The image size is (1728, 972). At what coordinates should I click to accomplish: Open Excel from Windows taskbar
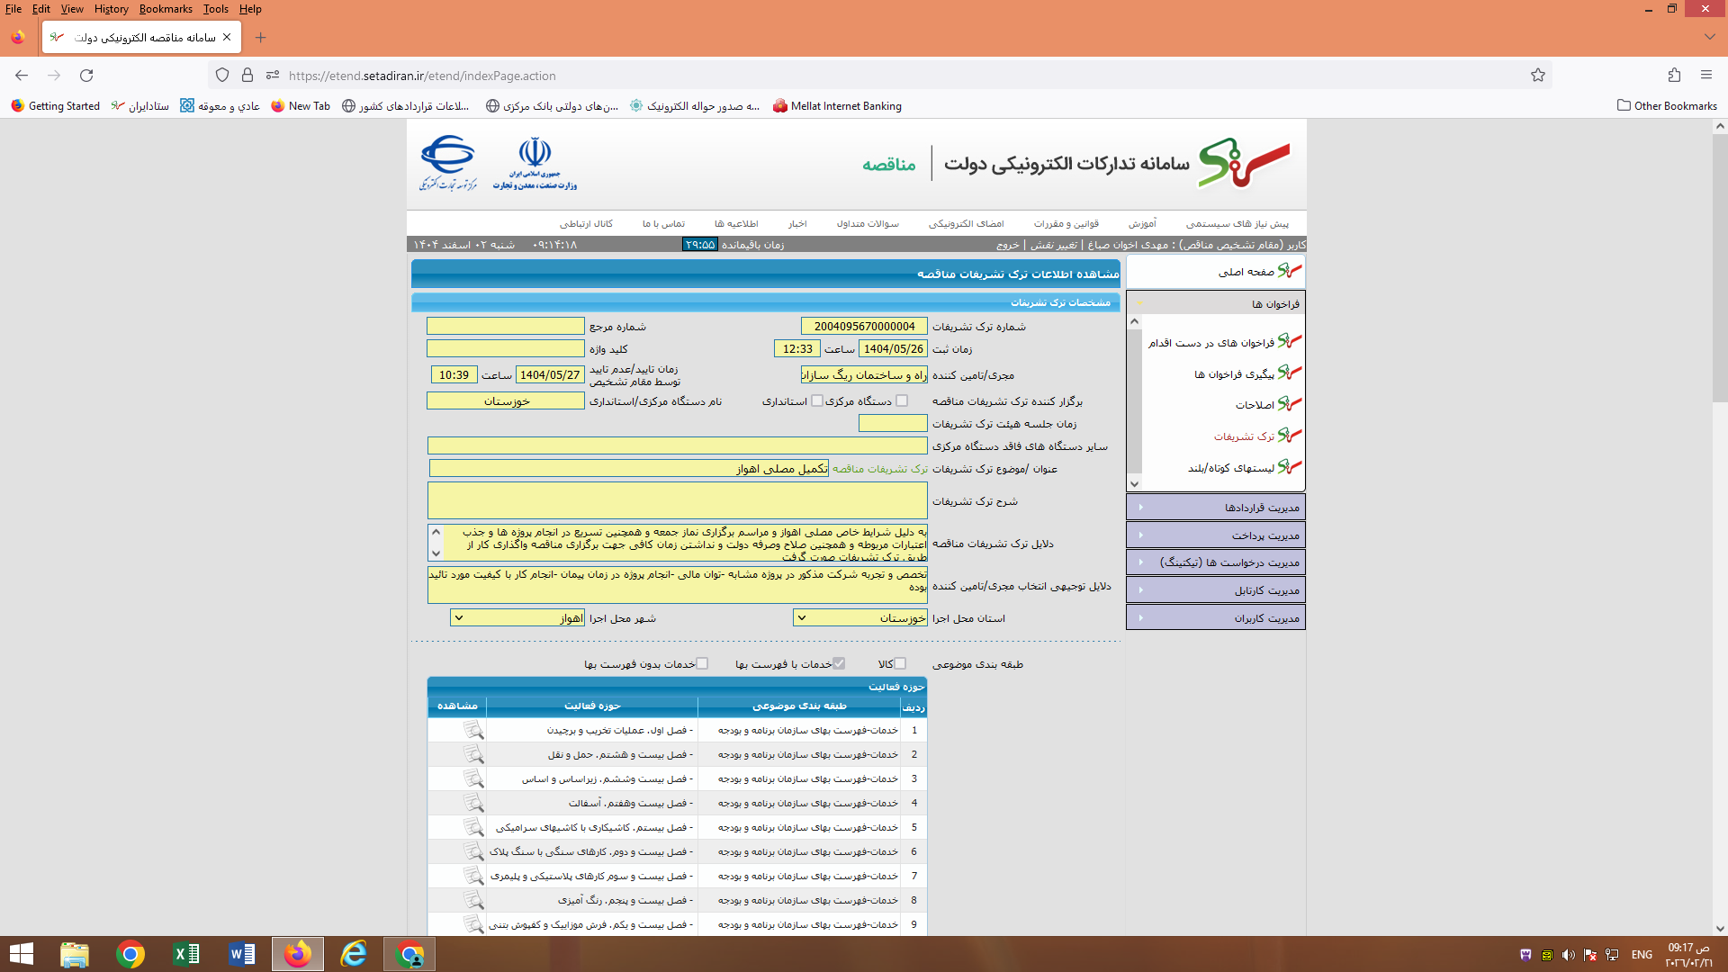pyautogui.click(x=186, y=954)
